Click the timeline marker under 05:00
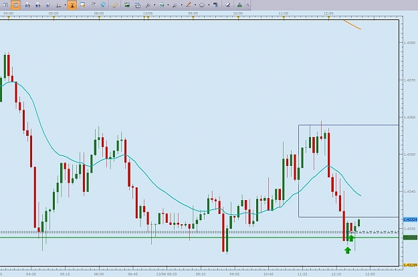Image resolution: width=418 pixels, height=277 pixels. [54, 18]
